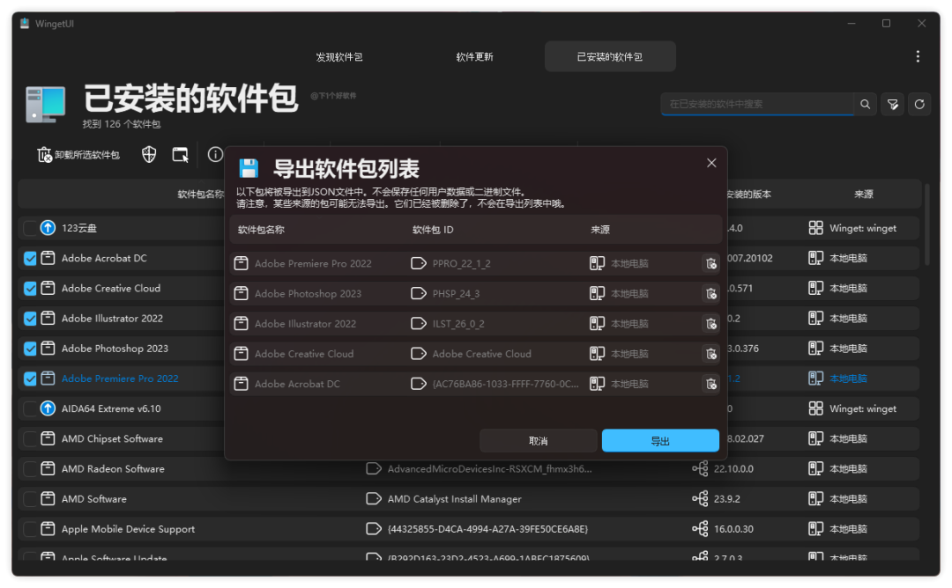Click the interactive uninstall window icon
Viewport: 952px width, 588px height.
click(181, 155)
